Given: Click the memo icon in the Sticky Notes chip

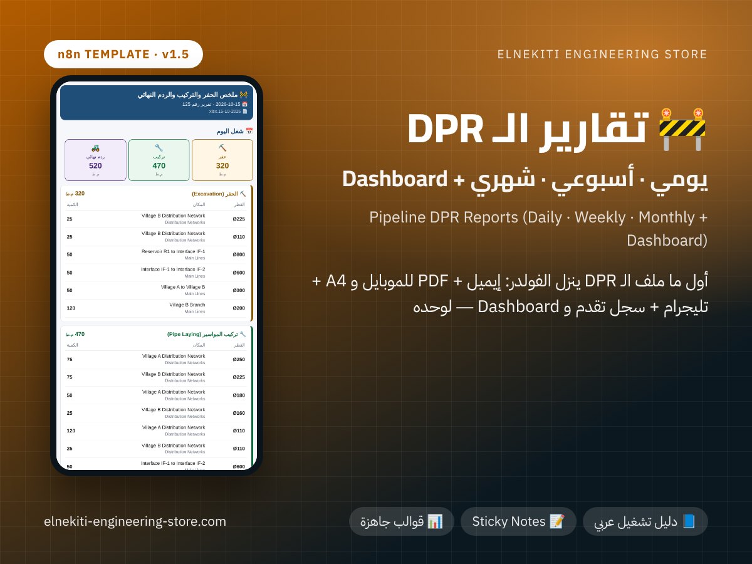Looking at the screenshot, I should [x=556, y=521].
